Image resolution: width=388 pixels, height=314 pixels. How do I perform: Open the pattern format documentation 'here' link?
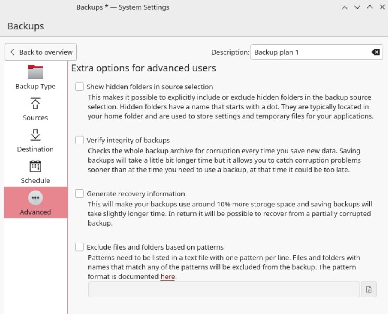click(x=167, y=277)
